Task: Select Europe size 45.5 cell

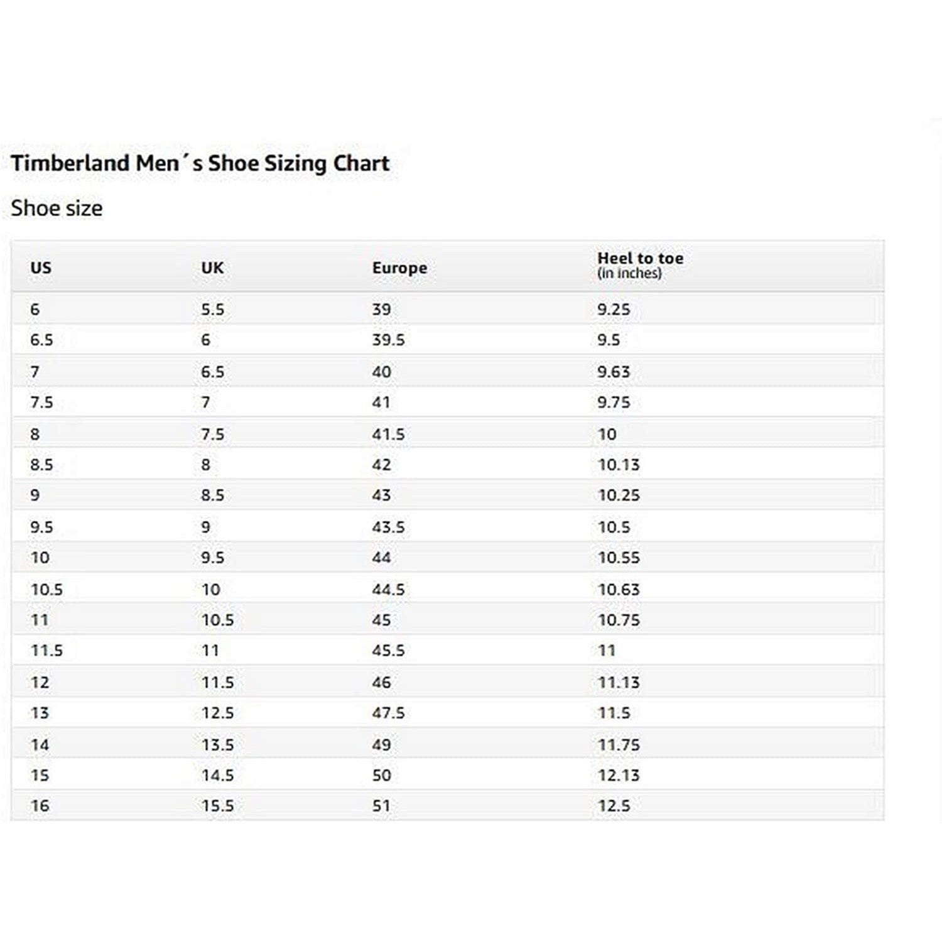Action: tap(388, 650)
